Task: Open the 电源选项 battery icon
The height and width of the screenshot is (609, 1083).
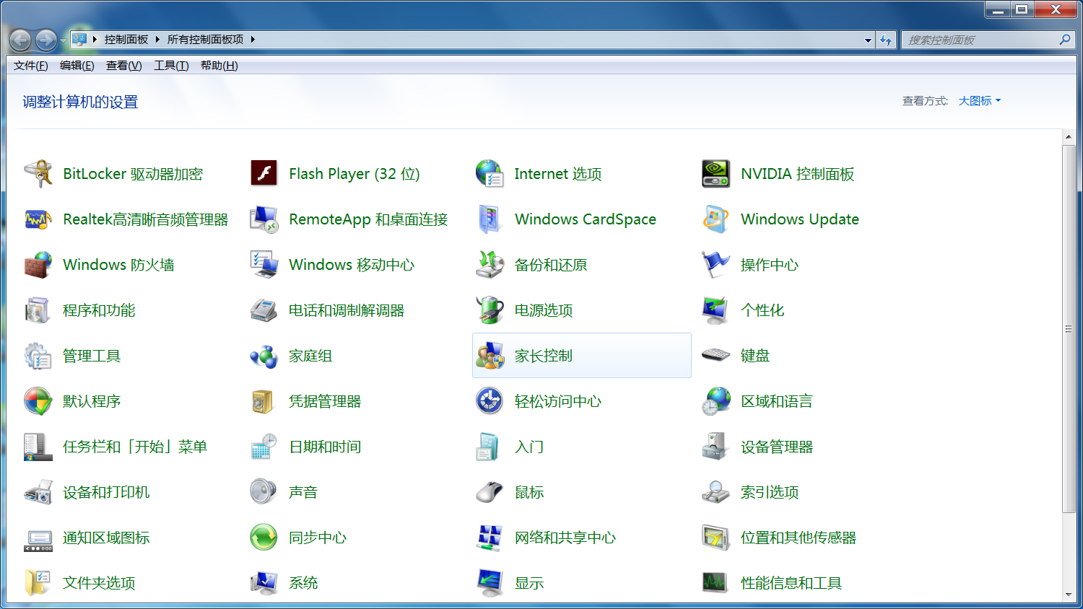Action: click(x=490, y=310)
